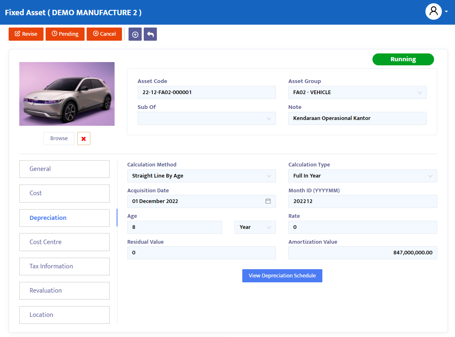Open the Cost Centre tab
The width and height of the screenshot is (455, 337).
pyautogui.click(x=64, y=242)
